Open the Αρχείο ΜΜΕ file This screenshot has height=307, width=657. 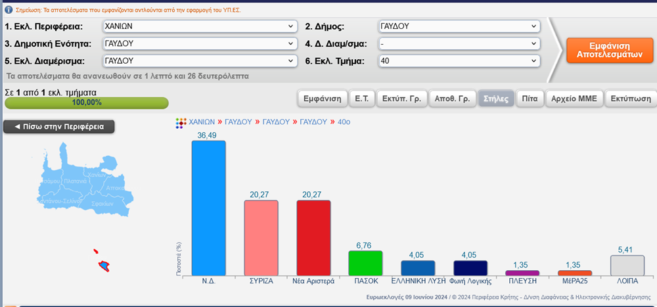click(x=573, y=99)
